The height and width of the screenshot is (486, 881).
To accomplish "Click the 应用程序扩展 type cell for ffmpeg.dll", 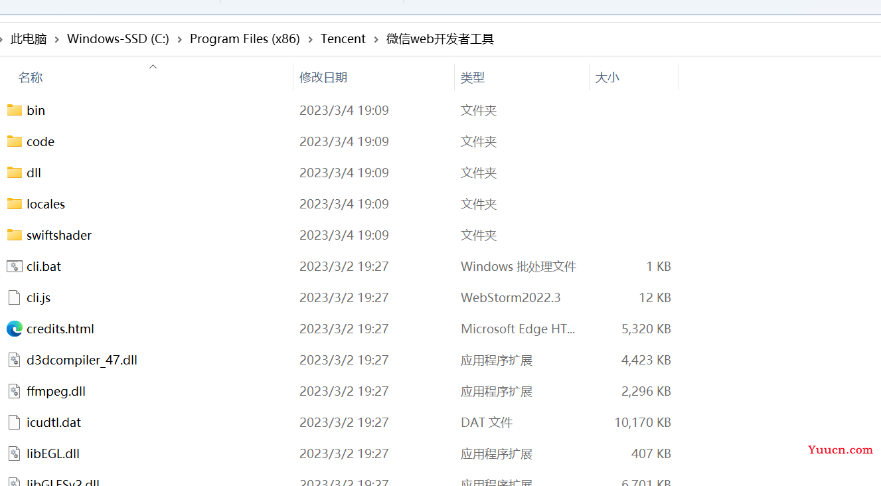I will [497, 391].
